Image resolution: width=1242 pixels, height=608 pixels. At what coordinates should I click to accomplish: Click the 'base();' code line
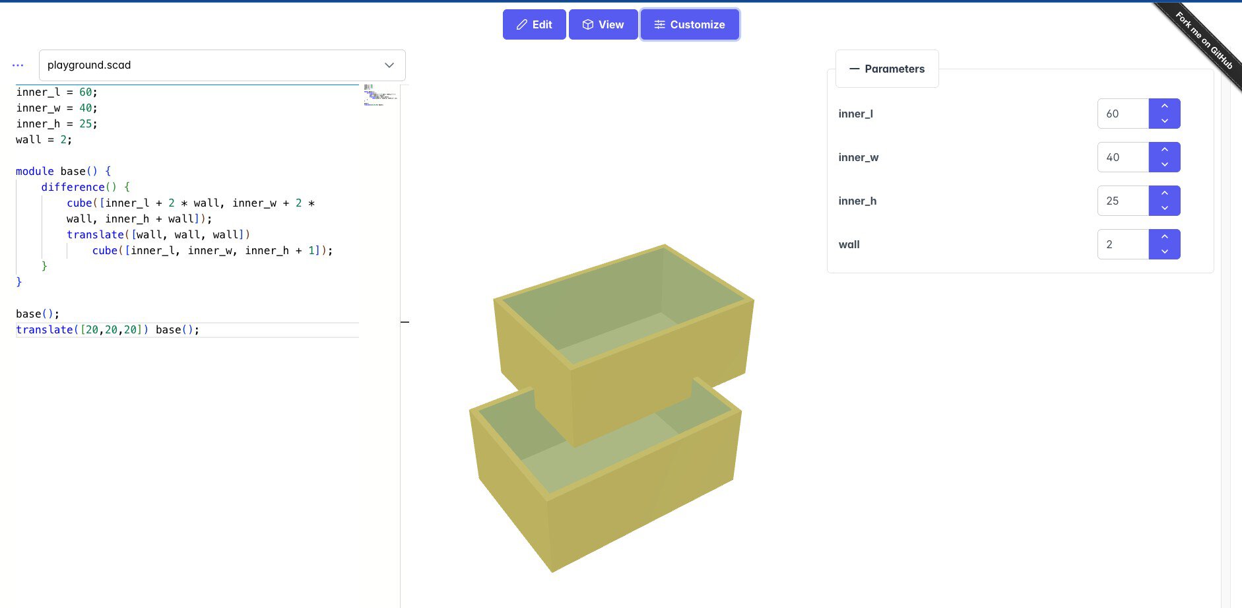tap(38, 314)
